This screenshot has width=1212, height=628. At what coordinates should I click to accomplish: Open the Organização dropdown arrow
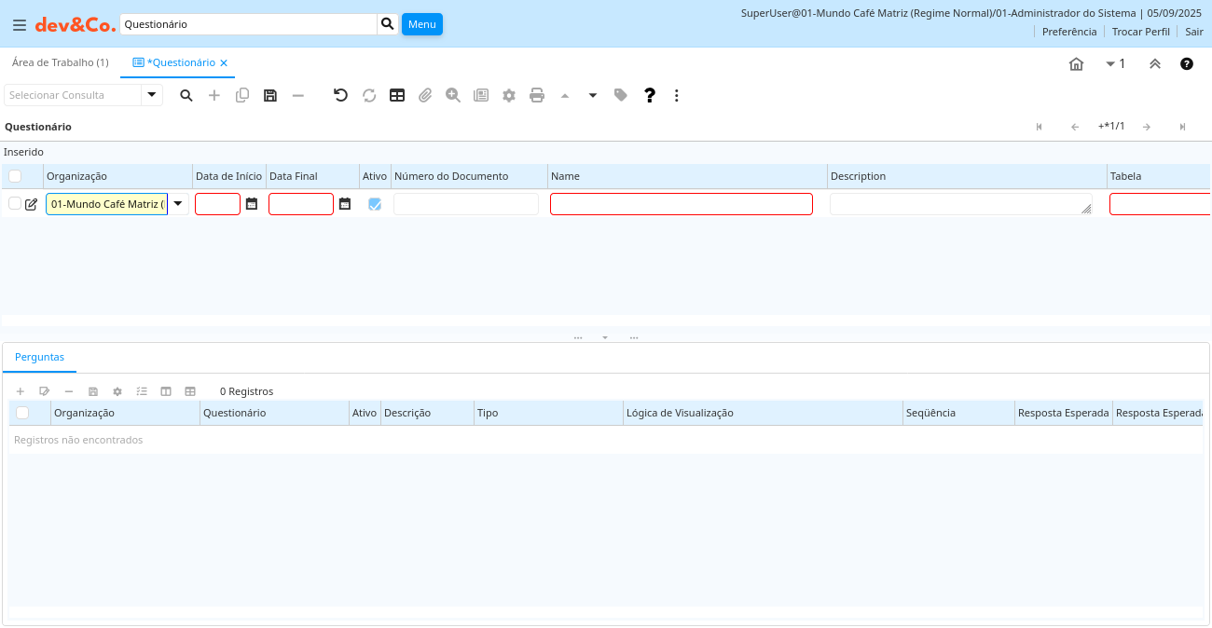178,204
